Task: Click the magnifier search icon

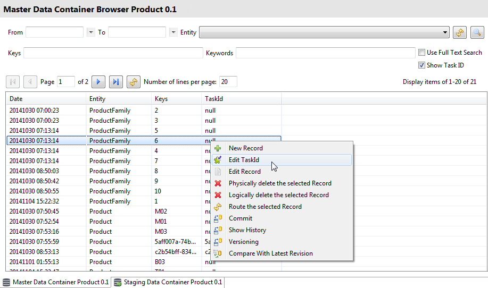Action: (x=477, y=32)
